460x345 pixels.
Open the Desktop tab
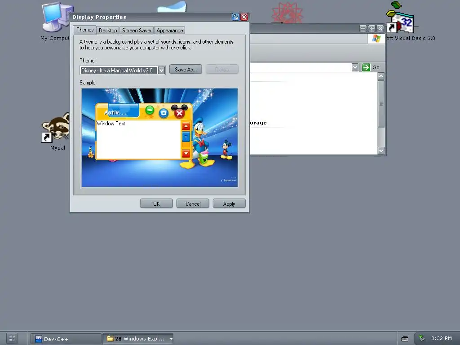tap(108, 31)
